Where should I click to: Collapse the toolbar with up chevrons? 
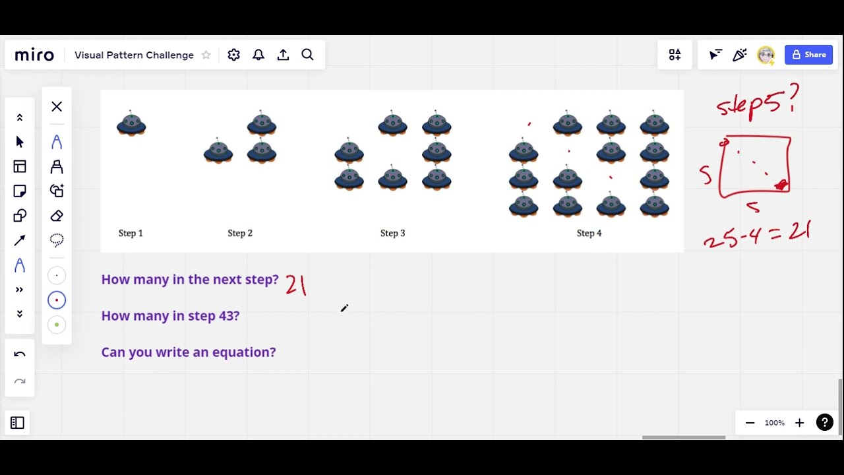[x=20, y=117]
